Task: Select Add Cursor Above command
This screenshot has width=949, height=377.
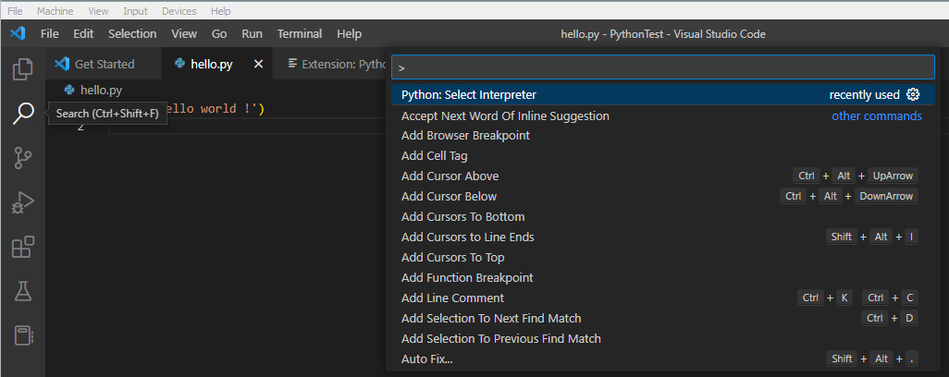Action: tap(662, 176)
